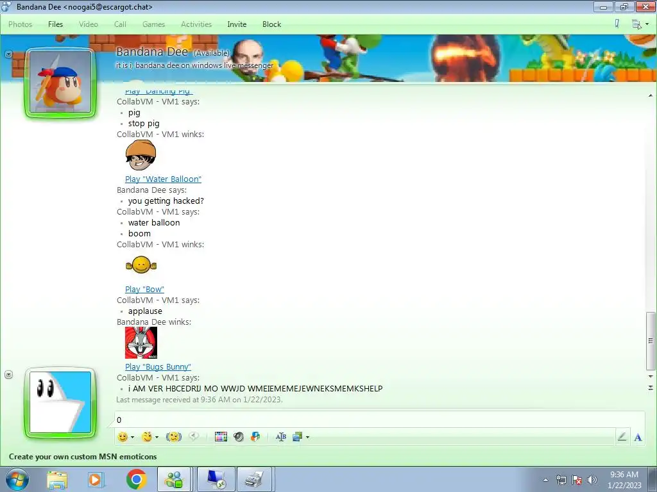Image resolution: width=657 pixels, height=492 pixels.
Task: Click the message "you getting hacked?"
Action: 166,201
